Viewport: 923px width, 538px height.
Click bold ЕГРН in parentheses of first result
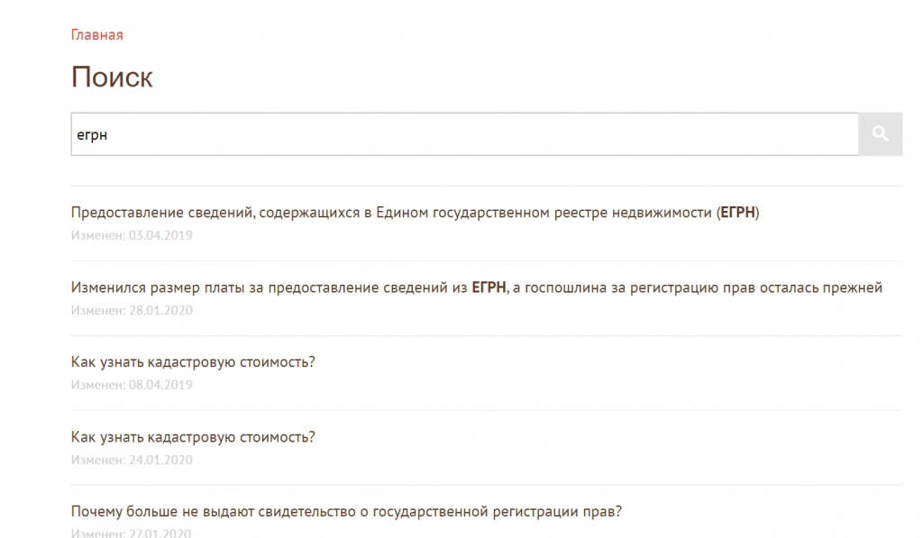[737, 213]
